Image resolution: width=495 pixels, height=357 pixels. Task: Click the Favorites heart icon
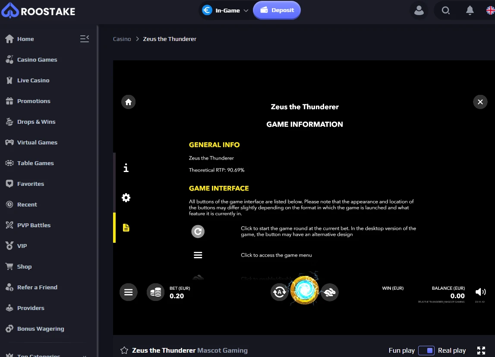pyautogui.click(x=9, y=184)
